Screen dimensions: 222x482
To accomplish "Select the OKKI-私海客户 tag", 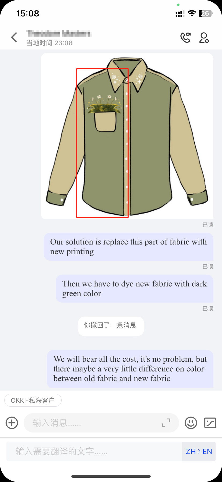I will click(33, 401).
